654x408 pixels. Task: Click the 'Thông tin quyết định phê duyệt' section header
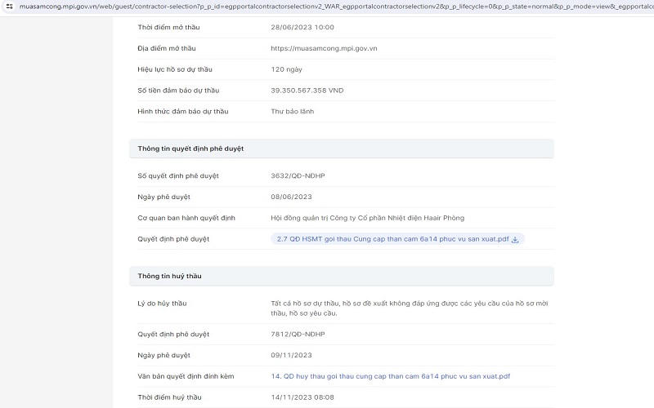(191, 149)
